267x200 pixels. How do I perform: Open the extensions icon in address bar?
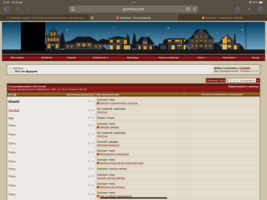click(188, 9)
